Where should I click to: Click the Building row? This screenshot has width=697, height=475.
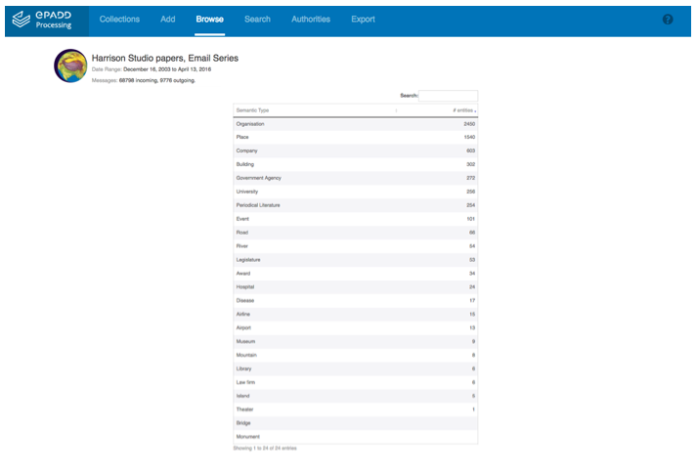pos(356,164)
